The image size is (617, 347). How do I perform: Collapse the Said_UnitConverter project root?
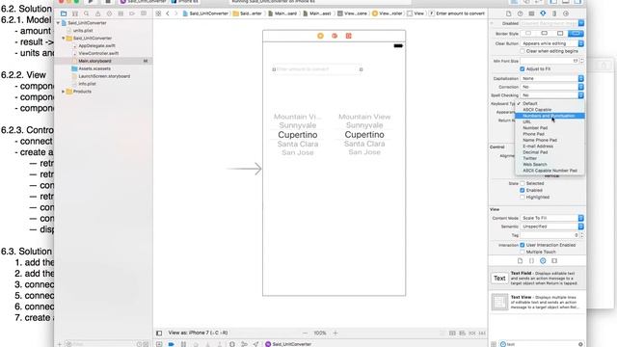pos(58,23)
